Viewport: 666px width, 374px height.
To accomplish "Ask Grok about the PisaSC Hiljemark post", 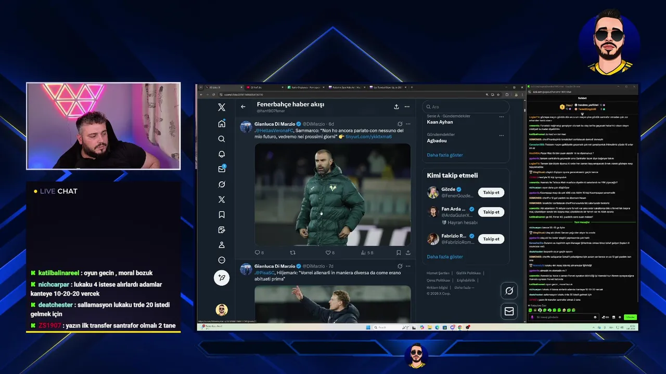I will [400, 266].
